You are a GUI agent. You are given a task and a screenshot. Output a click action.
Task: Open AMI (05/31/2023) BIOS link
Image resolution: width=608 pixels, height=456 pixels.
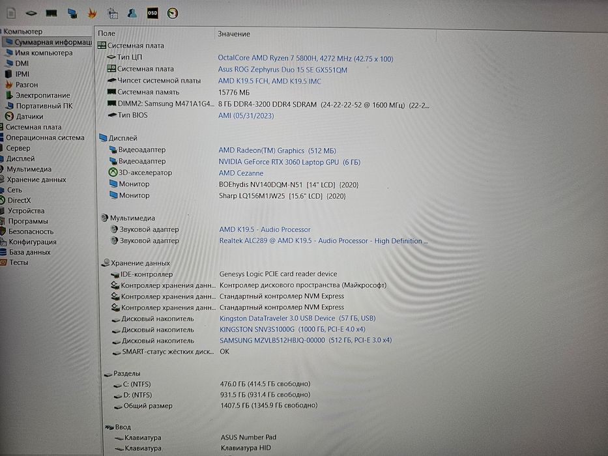(x=246, y=115)
